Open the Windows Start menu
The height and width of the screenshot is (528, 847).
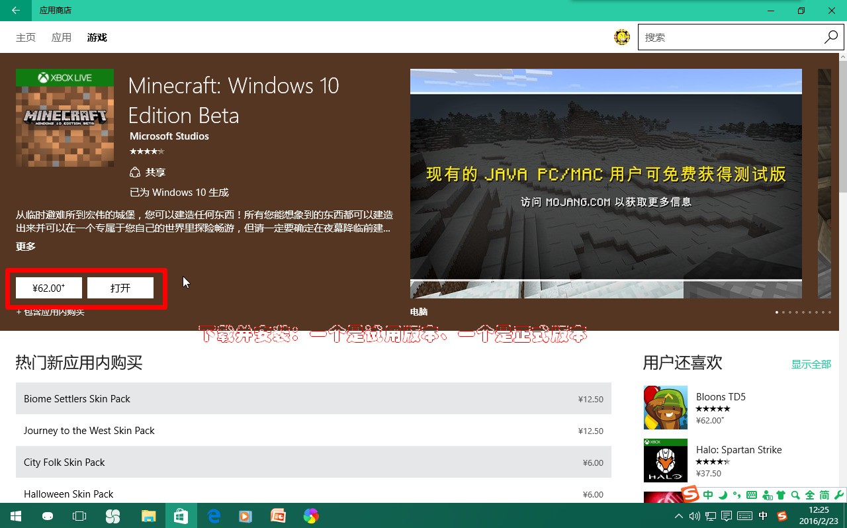click(16, 515)
